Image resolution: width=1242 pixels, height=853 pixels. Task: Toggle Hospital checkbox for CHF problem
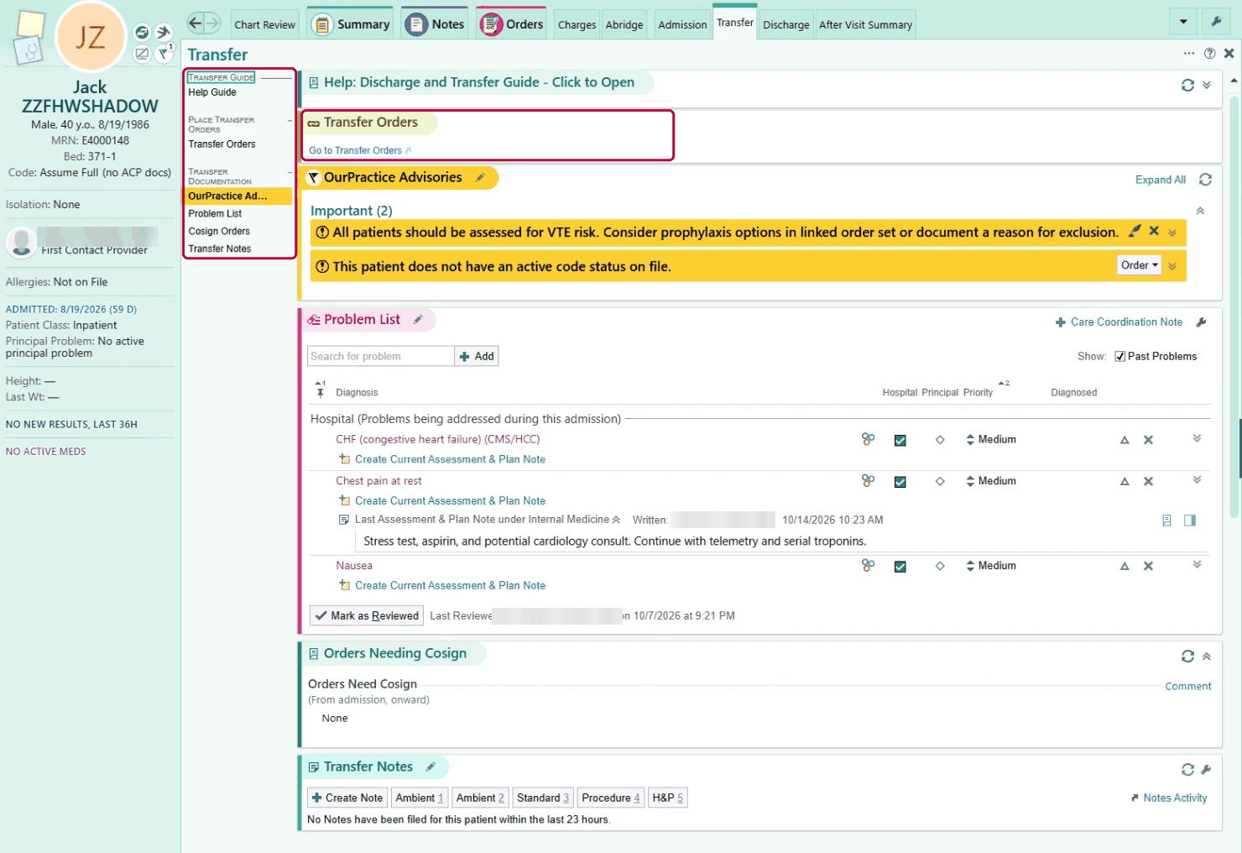[900, 440]
